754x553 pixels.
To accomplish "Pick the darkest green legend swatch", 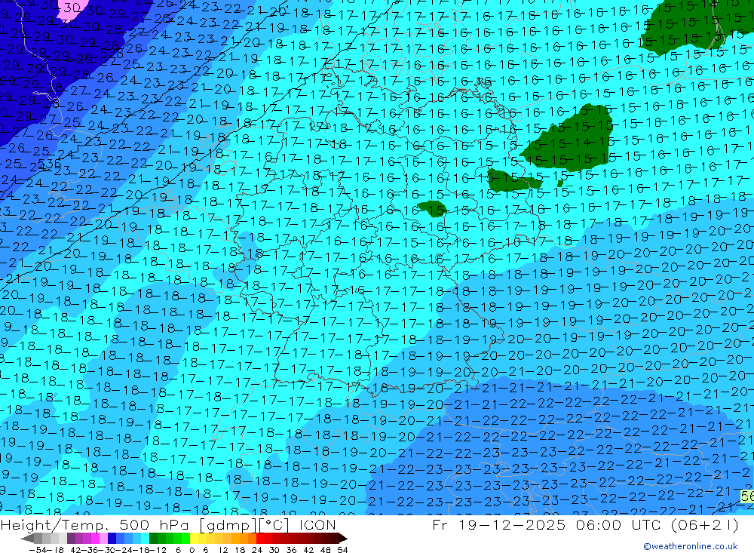I will [153, 539].
